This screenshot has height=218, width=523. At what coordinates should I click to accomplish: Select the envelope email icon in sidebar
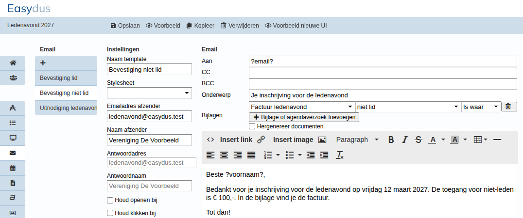click(13, 153)
